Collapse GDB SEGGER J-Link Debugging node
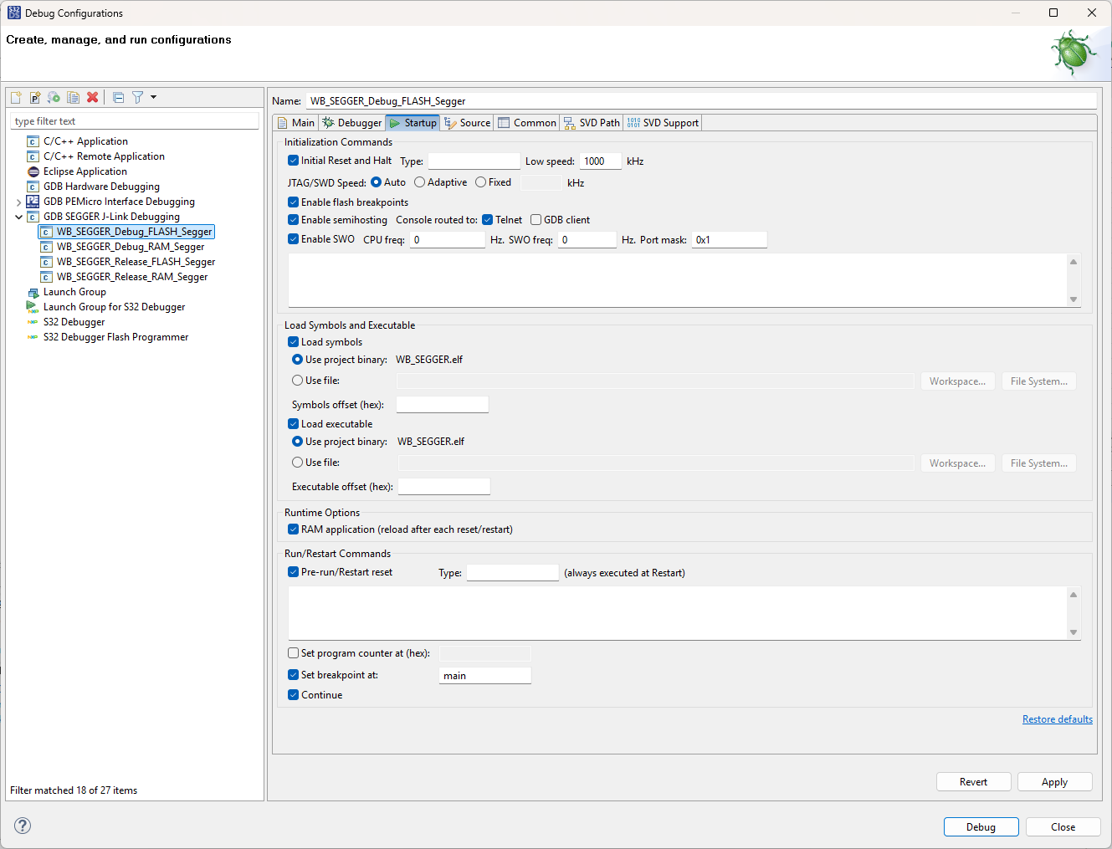Viewport: 1112px width, 849px height. click(x=18, y=217)
